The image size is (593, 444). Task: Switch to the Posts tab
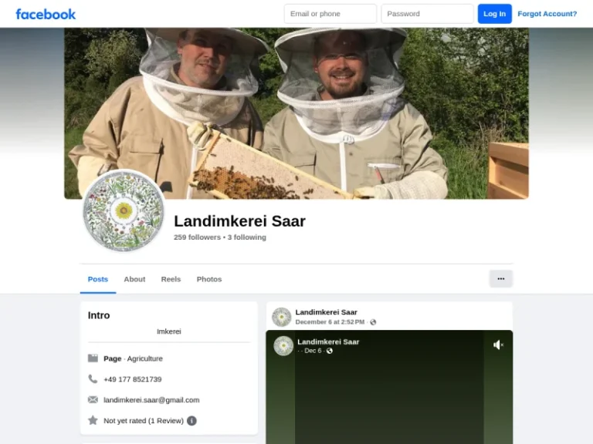coord(98,279)
